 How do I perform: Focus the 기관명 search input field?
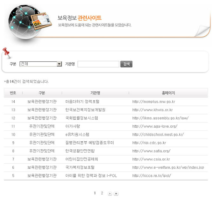coord(98,64)
